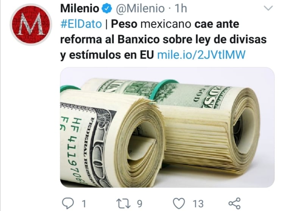Open the share icon for this tweet
Screen dimensions: 284x211
tap(234, 203)
